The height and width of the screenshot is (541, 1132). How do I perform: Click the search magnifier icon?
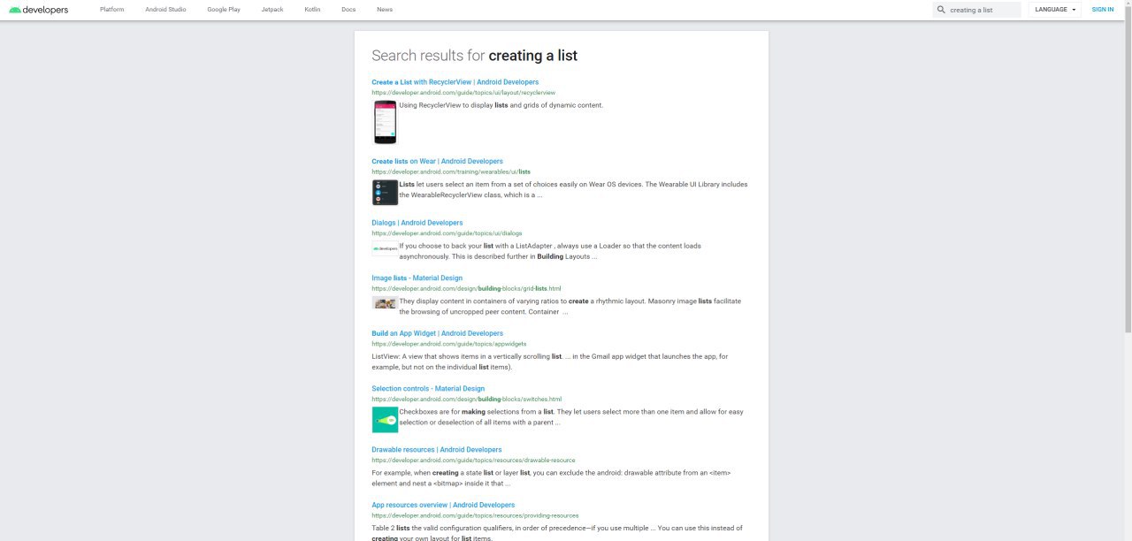[x=942, y=10]
